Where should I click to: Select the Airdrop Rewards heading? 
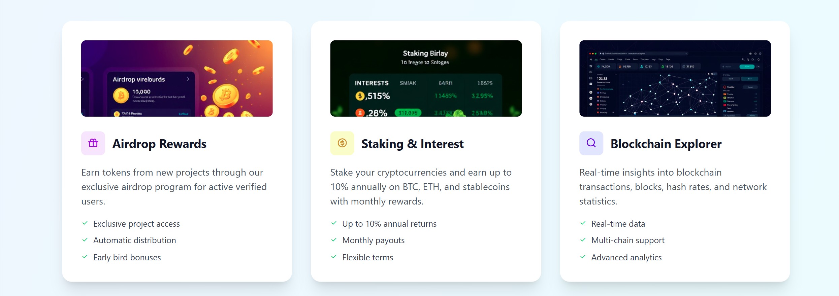(x=159, y=144)
